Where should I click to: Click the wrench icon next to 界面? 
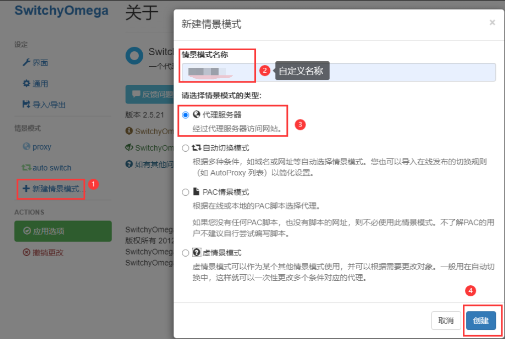point(27,63)
